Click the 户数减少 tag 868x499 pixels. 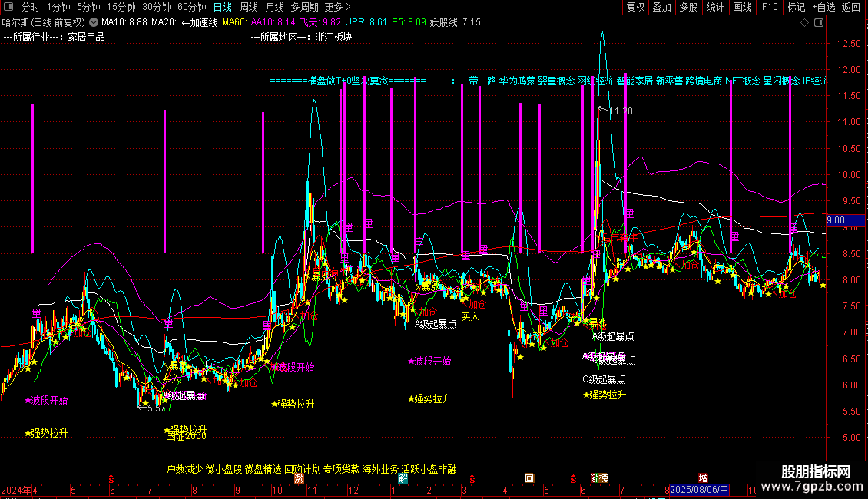point(185,469)
